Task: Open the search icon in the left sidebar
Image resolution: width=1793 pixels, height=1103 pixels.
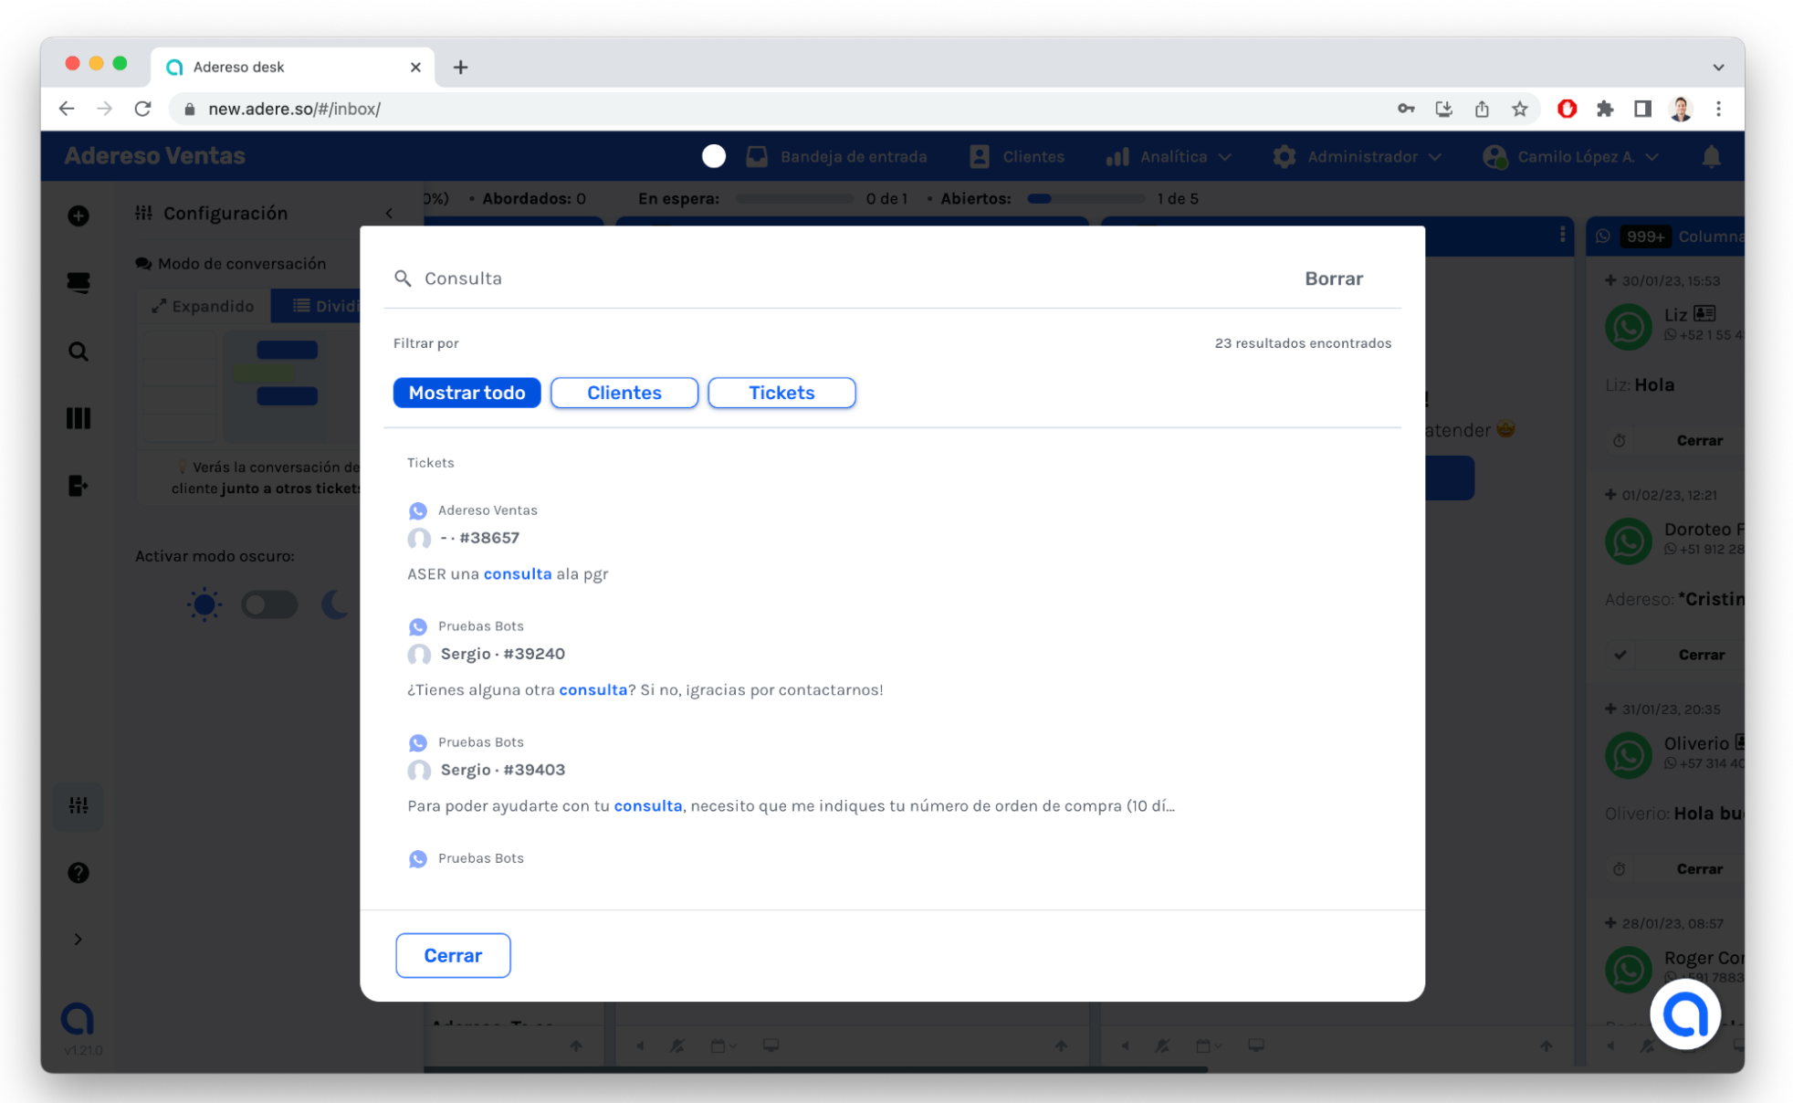Action: [x=79, y=351]
